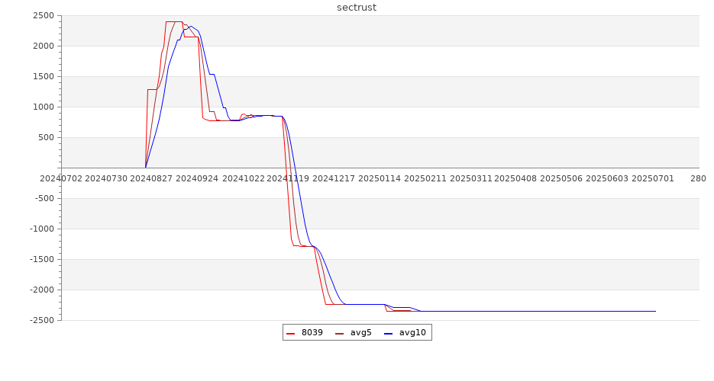Viewport: 714px width, 381px height.
Task: Click the 20250114 date label
Action: 380,178
